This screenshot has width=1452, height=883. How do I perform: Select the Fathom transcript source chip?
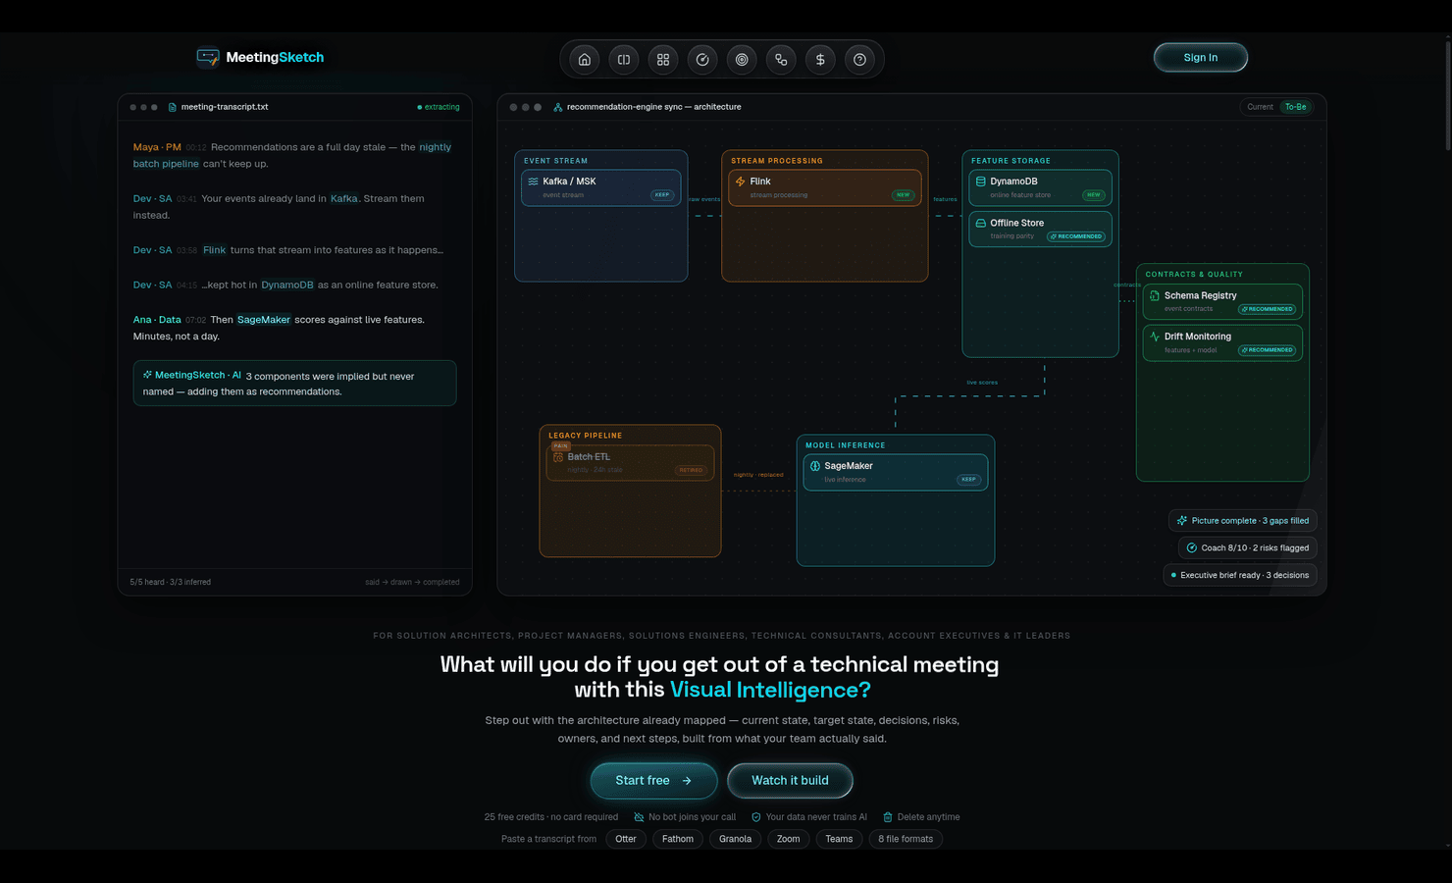[x=678, y=839]
